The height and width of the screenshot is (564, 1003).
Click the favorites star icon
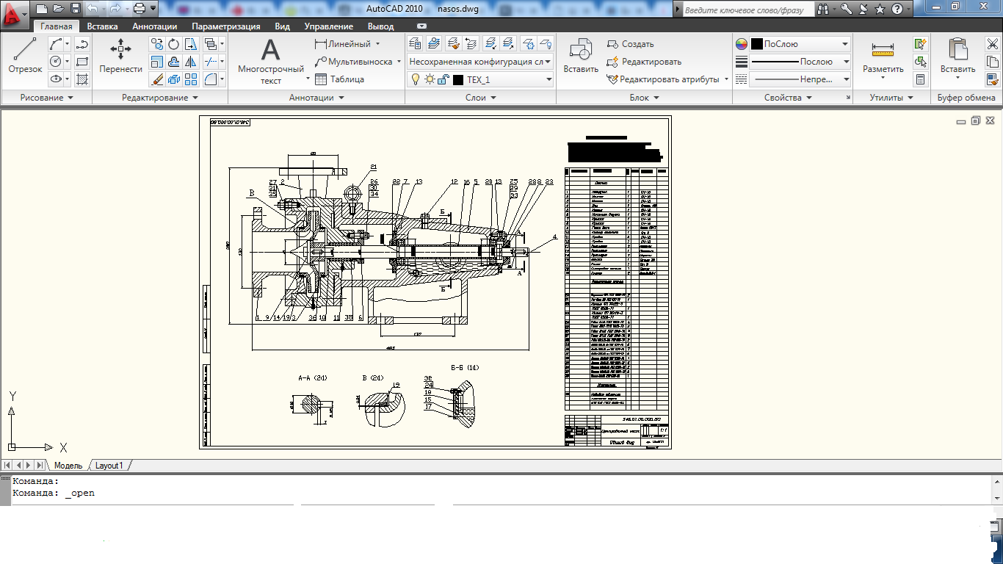pyautogui.click(x=880, y=10)
